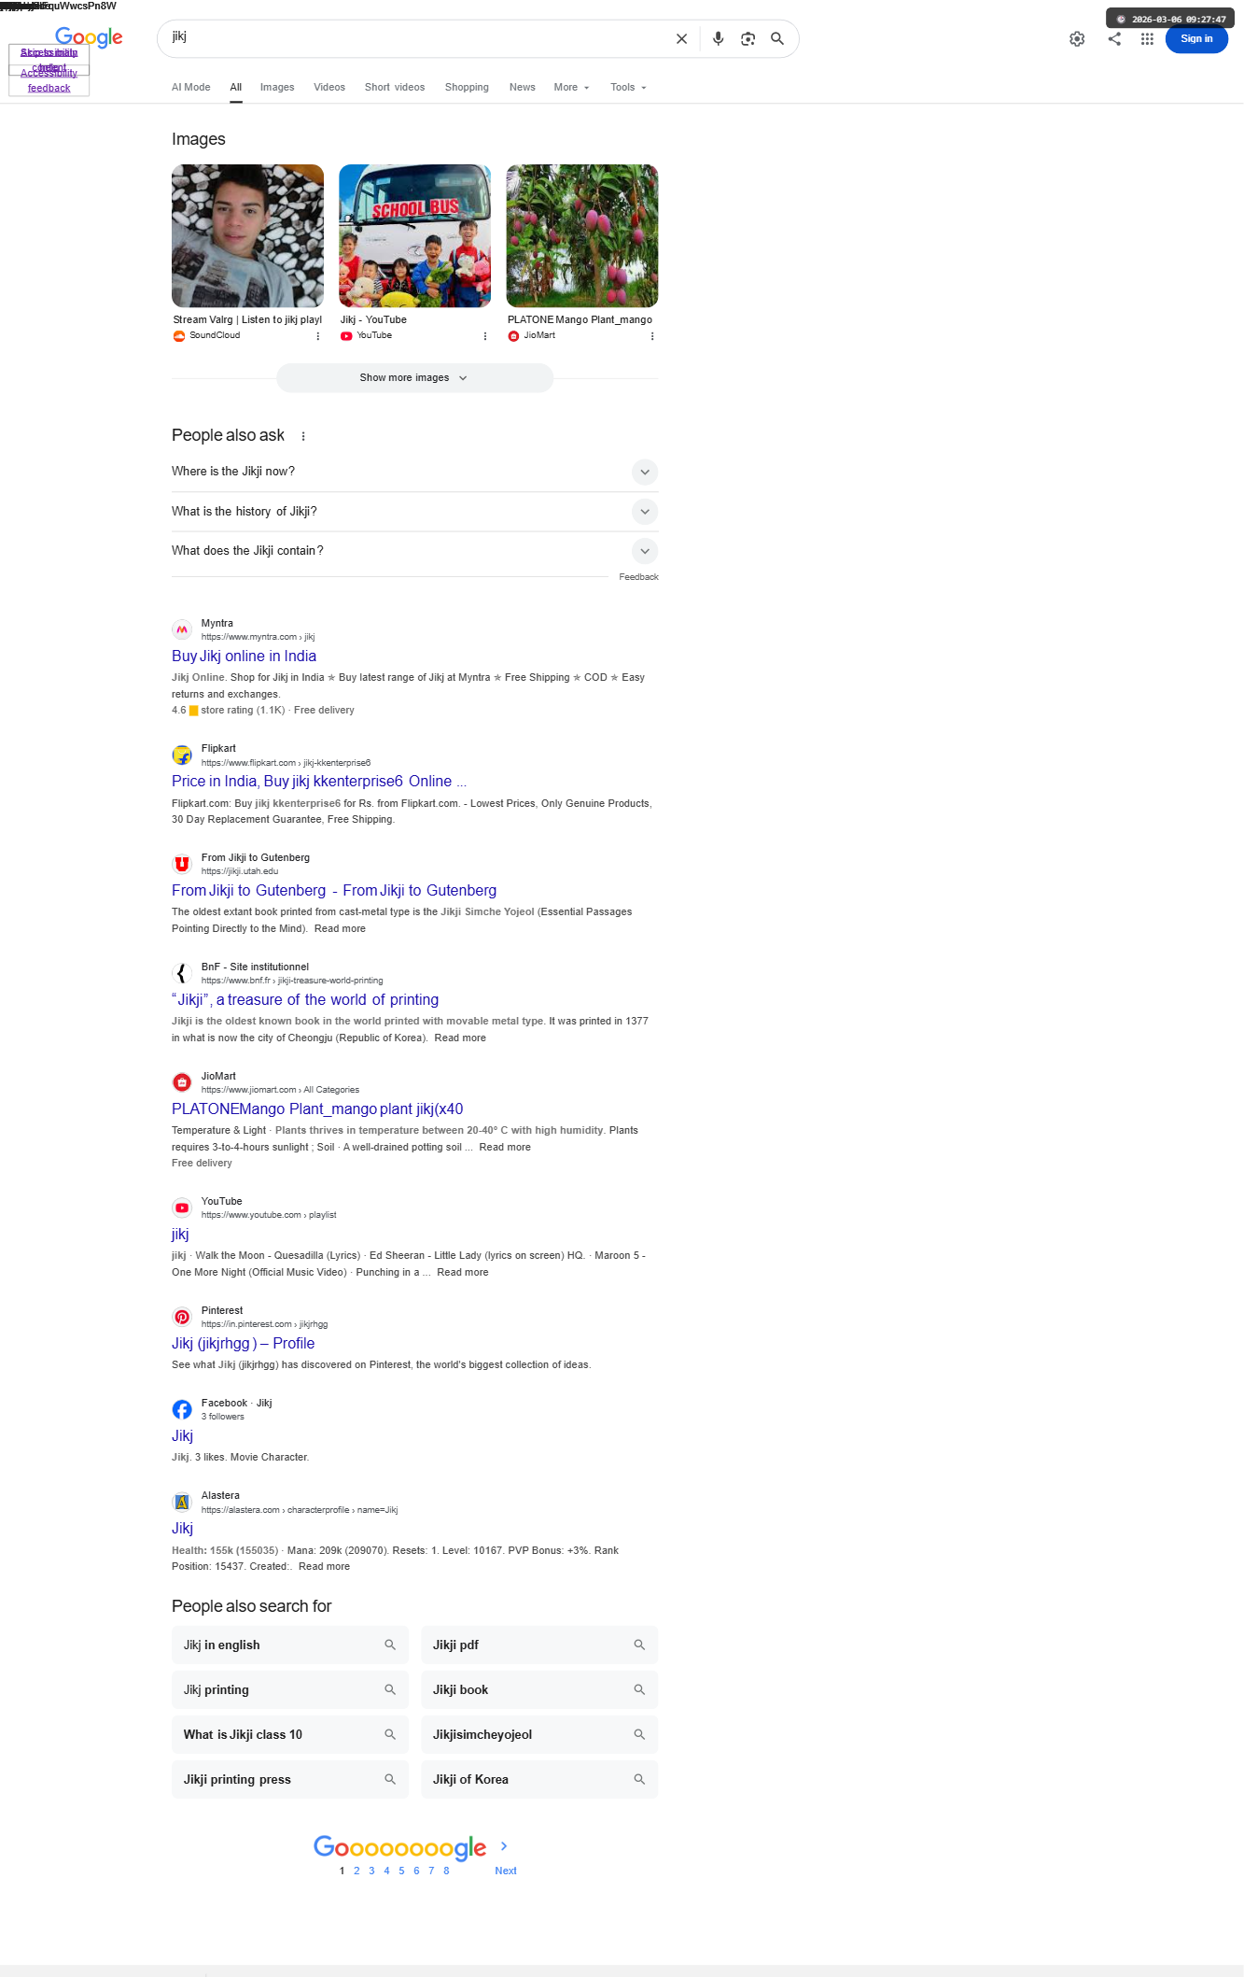Open People also ask options menu
The height and width of the screenshot is (1977, 1258).
[x=303, y=436]
